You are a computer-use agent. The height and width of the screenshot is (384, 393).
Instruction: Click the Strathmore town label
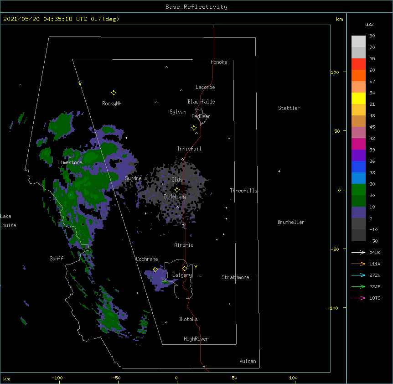coord(235,277)
